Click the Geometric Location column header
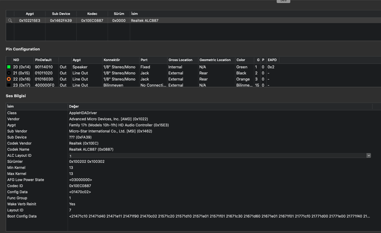381x233 pixels. [x=215, y=60]
